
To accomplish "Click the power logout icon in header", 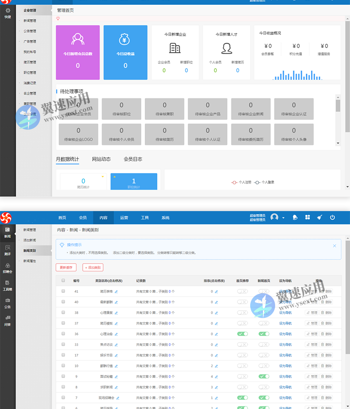I will tap(332, 217).
